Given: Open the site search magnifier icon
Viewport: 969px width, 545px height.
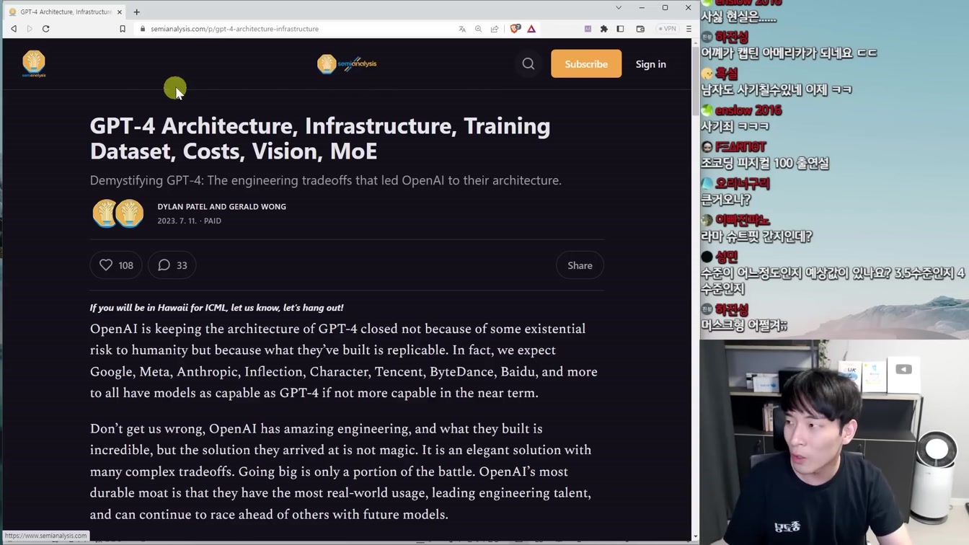Looking at the screenshot, I should point(528,64).
